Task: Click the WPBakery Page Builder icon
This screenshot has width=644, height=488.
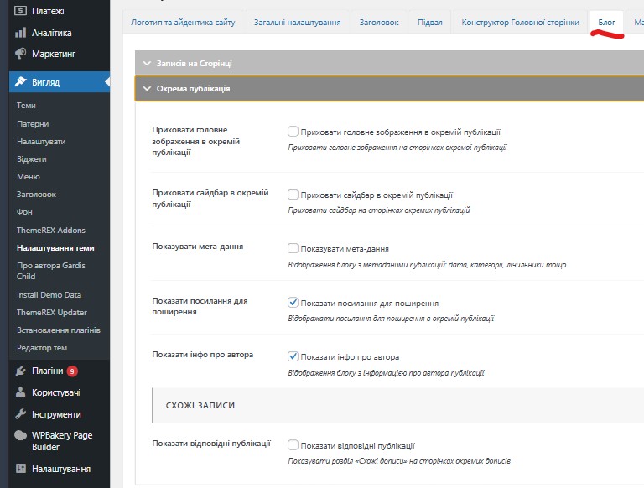Action: 20,435
